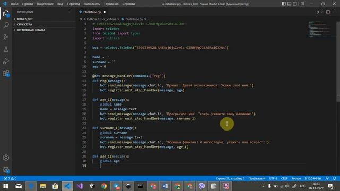Viewport: 340px width, 191px height.
Task: Select the 3.10.5 64-bit interpreter
Action: 313,178
